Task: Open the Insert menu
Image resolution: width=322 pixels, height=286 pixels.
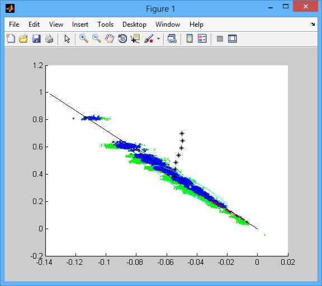Action: (x=80, y=25)
